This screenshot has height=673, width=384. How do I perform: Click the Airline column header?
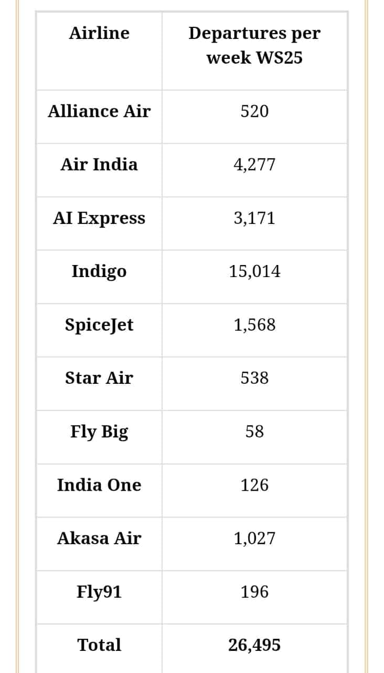coord(99,33)
